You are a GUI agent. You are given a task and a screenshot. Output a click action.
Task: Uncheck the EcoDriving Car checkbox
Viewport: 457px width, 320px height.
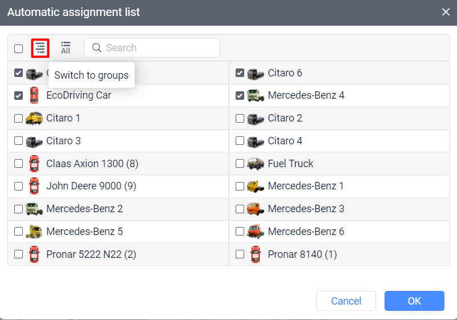[19, 95]
